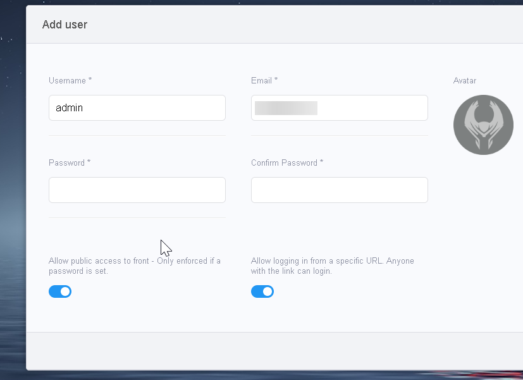Click the Username label with asterisk
This screenshot has width=523, height=380.
70,80
